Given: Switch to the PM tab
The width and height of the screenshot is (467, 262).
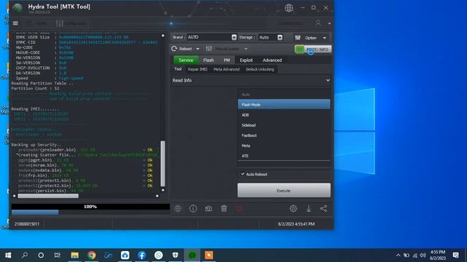Looking at the screenshot, I should tap(227, 60).
